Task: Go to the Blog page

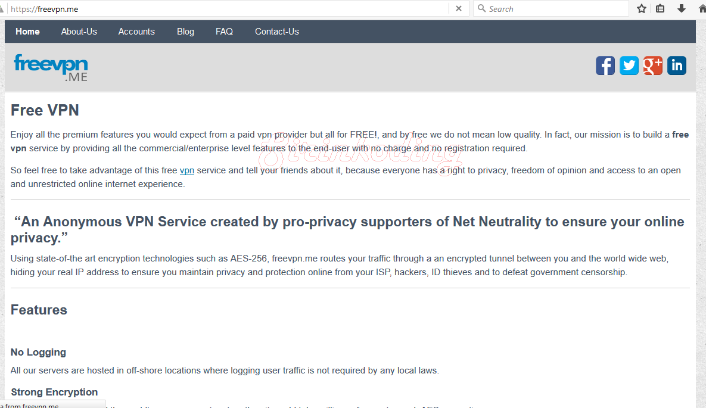Action: tap(185, 32)
